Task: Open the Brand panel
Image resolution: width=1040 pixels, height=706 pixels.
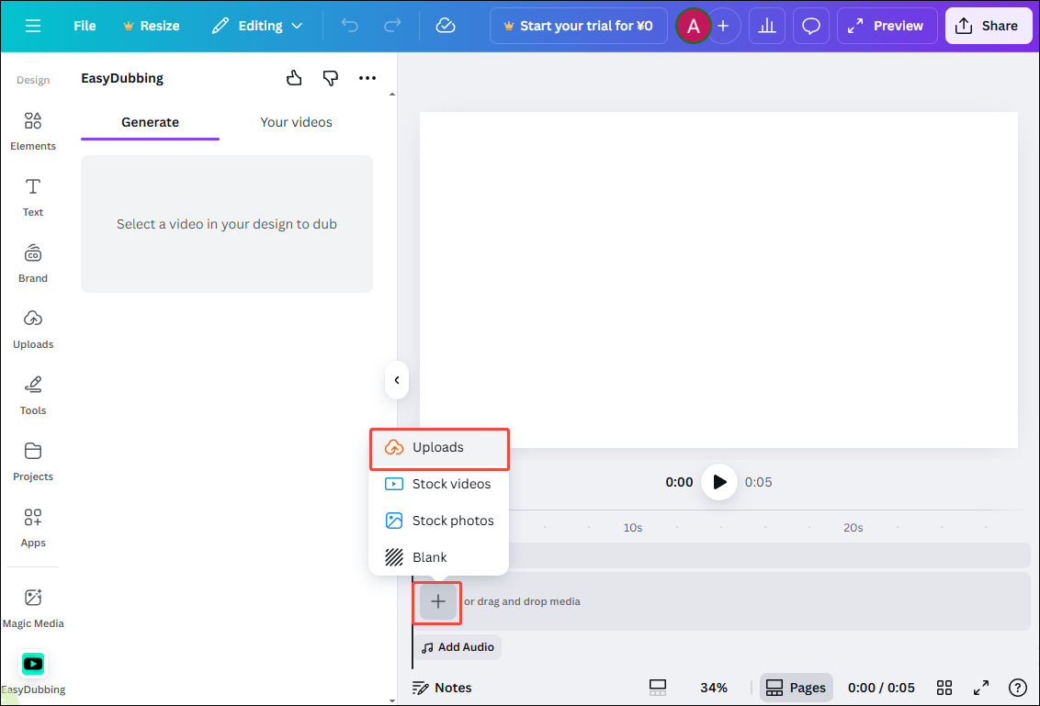Action: pyautogui.click(x=32, y=263)
